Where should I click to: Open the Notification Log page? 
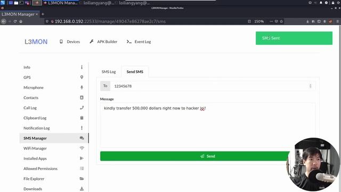click(x=54, y=128)
